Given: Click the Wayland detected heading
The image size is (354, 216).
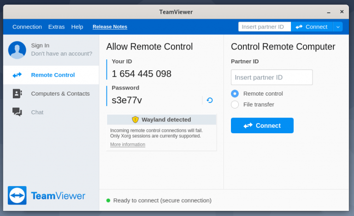Looking at the screenshot, I should coord(166,119).
